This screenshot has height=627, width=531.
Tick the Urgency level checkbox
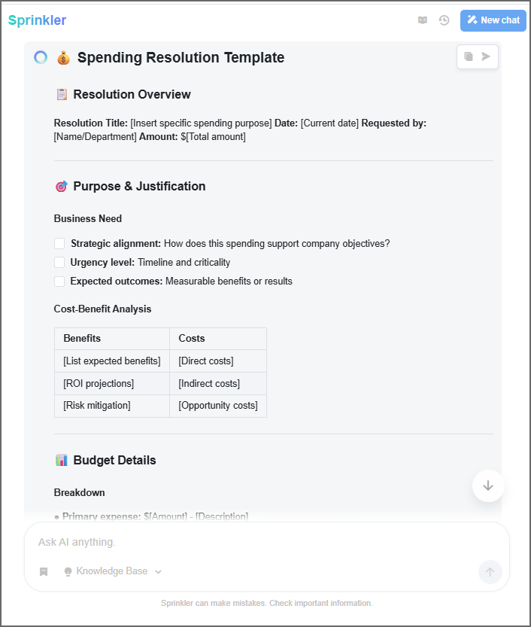pos(59,263)
